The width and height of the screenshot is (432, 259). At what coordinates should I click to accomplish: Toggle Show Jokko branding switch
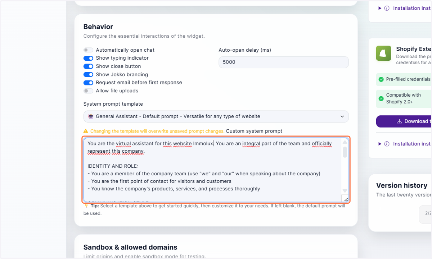click(x=88, y=75)
